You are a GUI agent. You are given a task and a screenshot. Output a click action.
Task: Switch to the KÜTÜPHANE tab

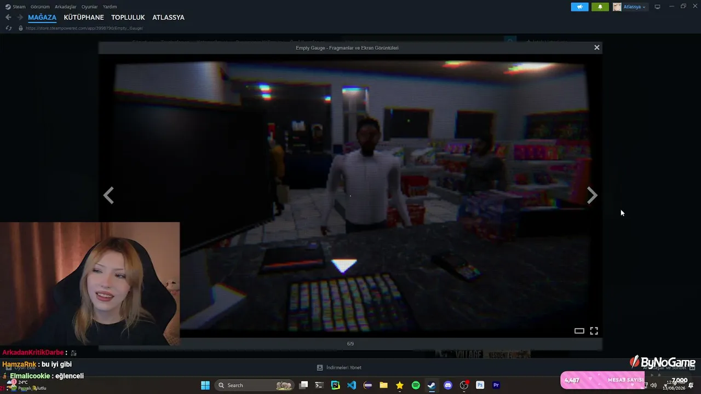[x=84, y=18]
